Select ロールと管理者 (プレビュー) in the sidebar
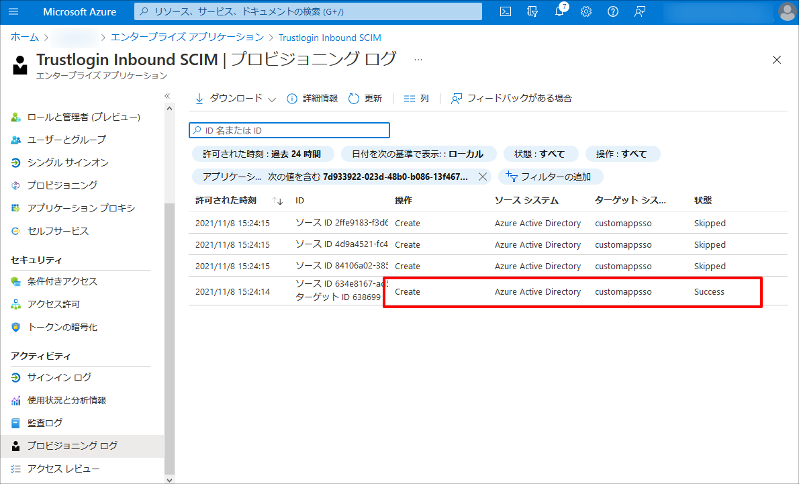Viewport: 799px width, 484px height. [83, 117]
